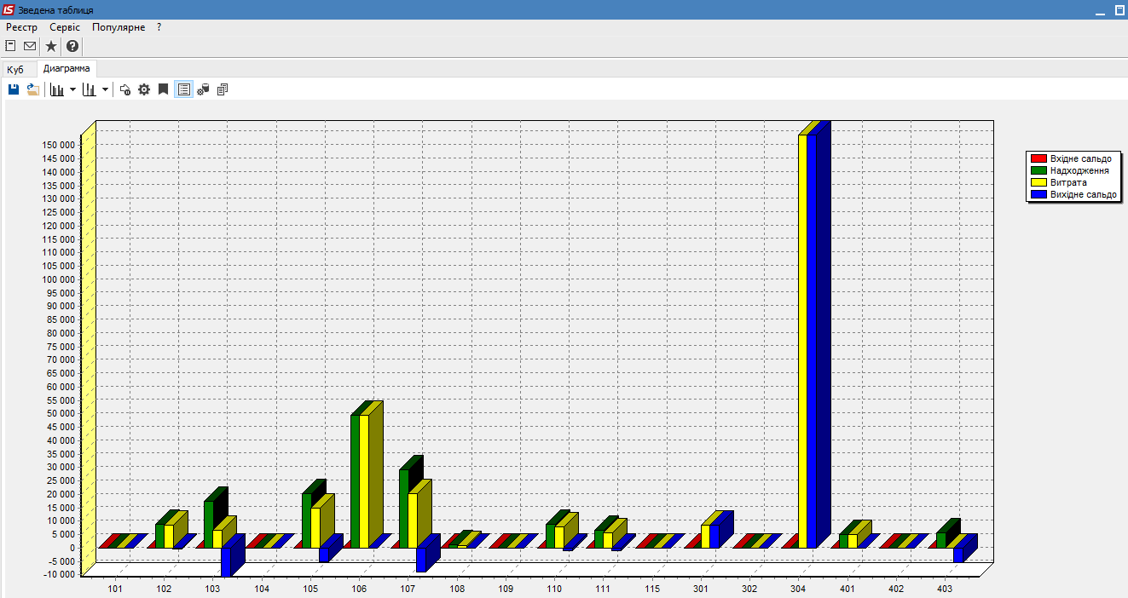
Task: Open chart from folder icon
Action: pos(33,89)
